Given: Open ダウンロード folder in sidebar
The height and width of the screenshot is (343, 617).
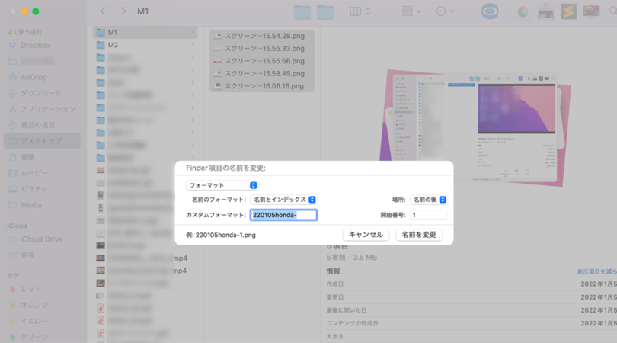Looking at the screenshot, I should point(41,93).
